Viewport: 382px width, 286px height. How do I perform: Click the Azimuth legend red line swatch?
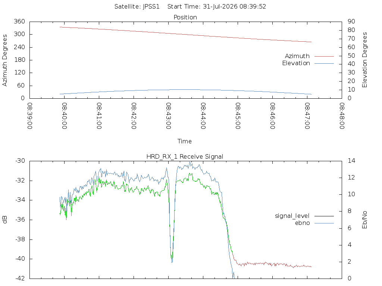pyautogui.click(x=324, y=57)
